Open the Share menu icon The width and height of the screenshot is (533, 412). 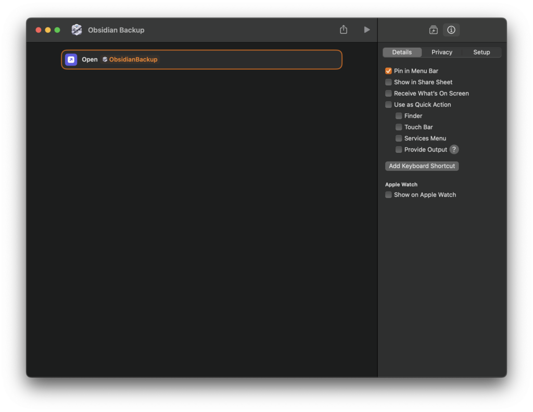point(344,30)
